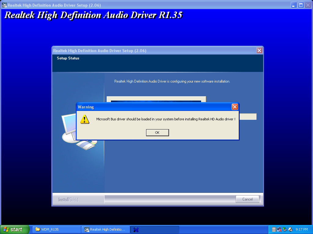
Task: Click the 'Setup Status' heading
Action: [x=68, y=58]
